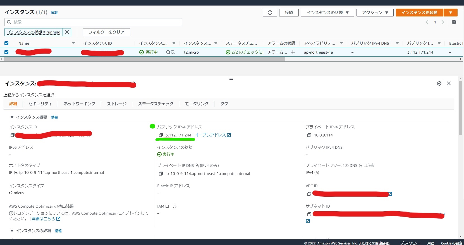Copy the instance ID in summary

12,135
